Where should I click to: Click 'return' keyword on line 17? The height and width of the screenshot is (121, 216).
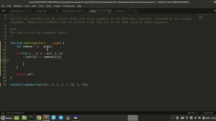21,74
